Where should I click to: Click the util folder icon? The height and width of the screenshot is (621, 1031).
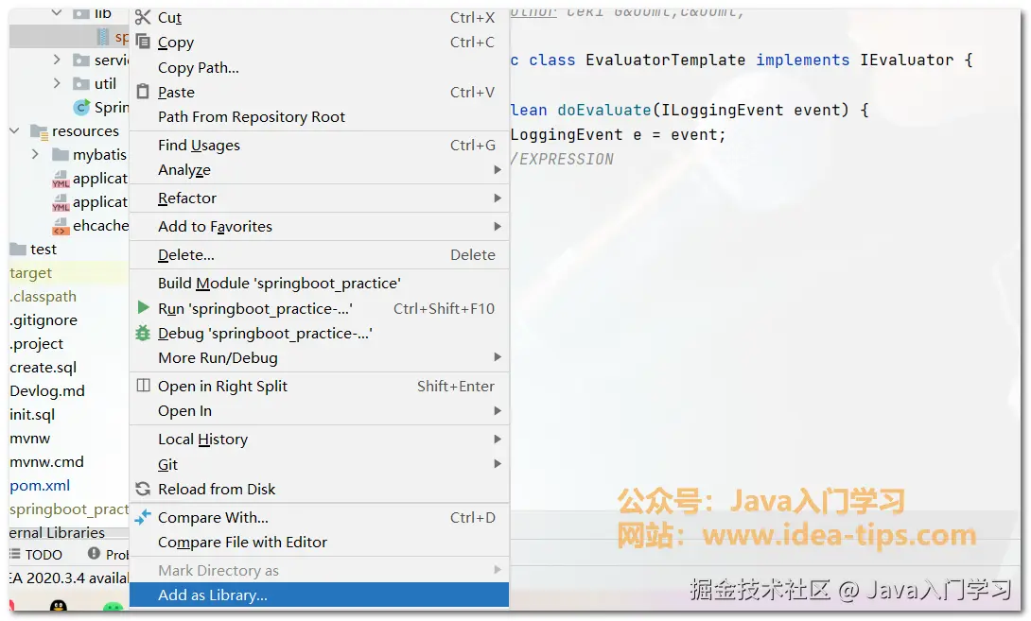tap(81, 83)
